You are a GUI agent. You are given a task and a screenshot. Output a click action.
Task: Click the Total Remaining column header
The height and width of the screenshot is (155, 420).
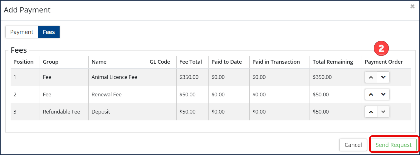[333, 62]
